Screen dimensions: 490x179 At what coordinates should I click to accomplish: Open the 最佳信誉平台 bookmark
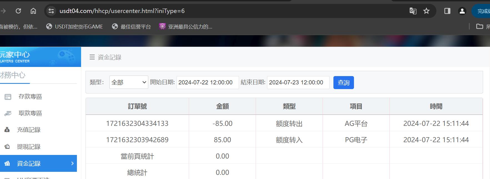131,27
